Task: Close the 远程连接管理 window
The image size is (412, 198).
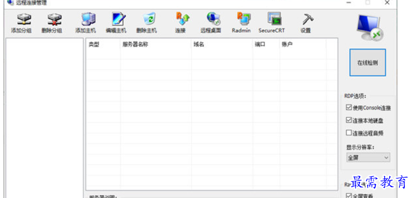Action: pyautogui.click(x=387, y=3)
